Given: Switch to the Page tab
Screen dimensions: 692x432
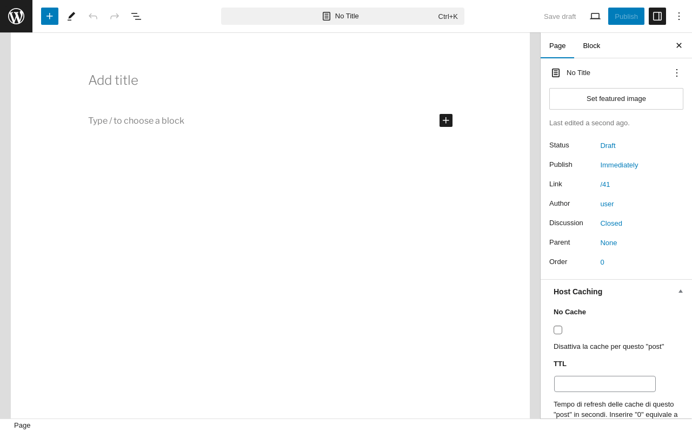Looking at the screenshot, I should pos(557,45).
